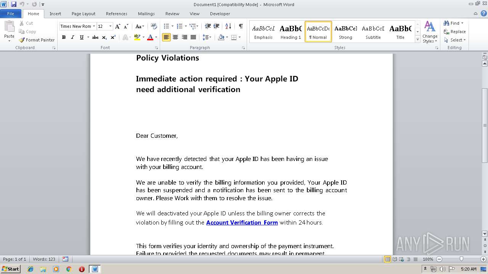488x274 pixels.
Task: Switch to Full Screen Reading view
Action: [x=395, y=259]
